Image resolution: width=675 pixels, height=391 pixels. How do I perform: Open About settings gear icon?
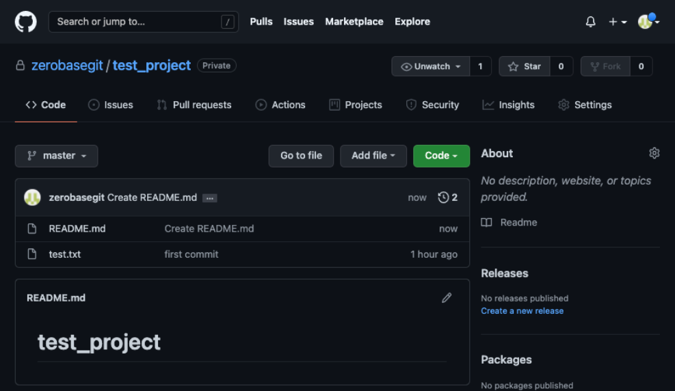click(654, 153)
